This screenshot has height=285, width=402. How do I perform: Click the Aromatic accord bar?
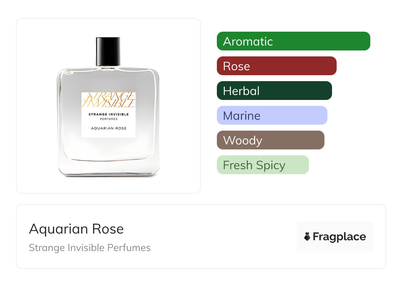coord(293,41)
